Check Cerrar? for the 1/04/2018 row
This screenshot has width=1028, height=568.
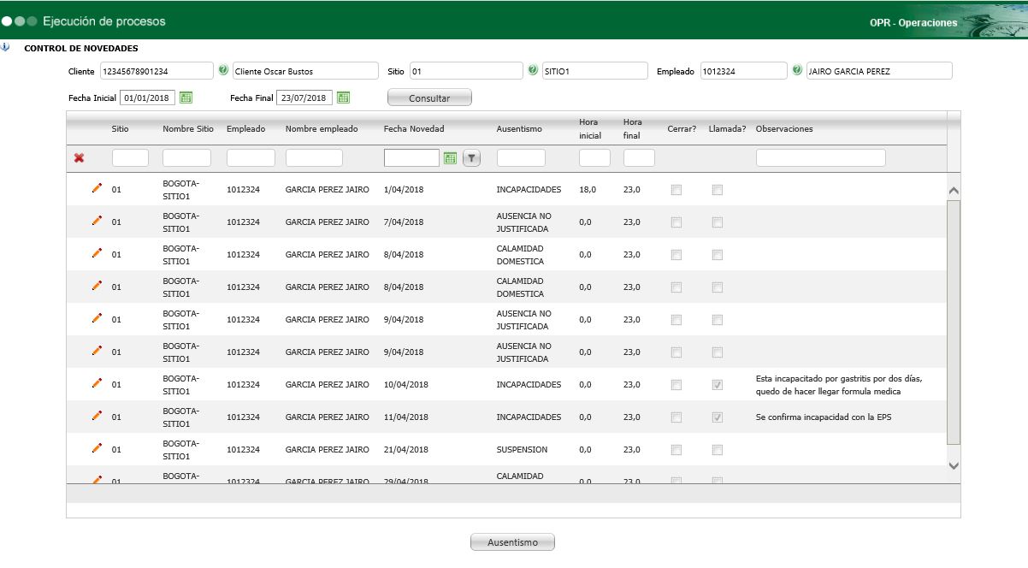(x=676, y=190)
